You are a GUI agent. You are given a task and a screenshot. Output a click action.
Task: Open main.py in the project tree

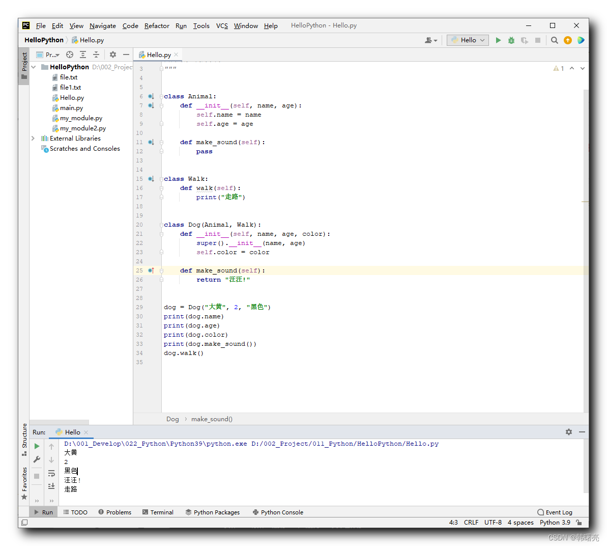(71, 108)
